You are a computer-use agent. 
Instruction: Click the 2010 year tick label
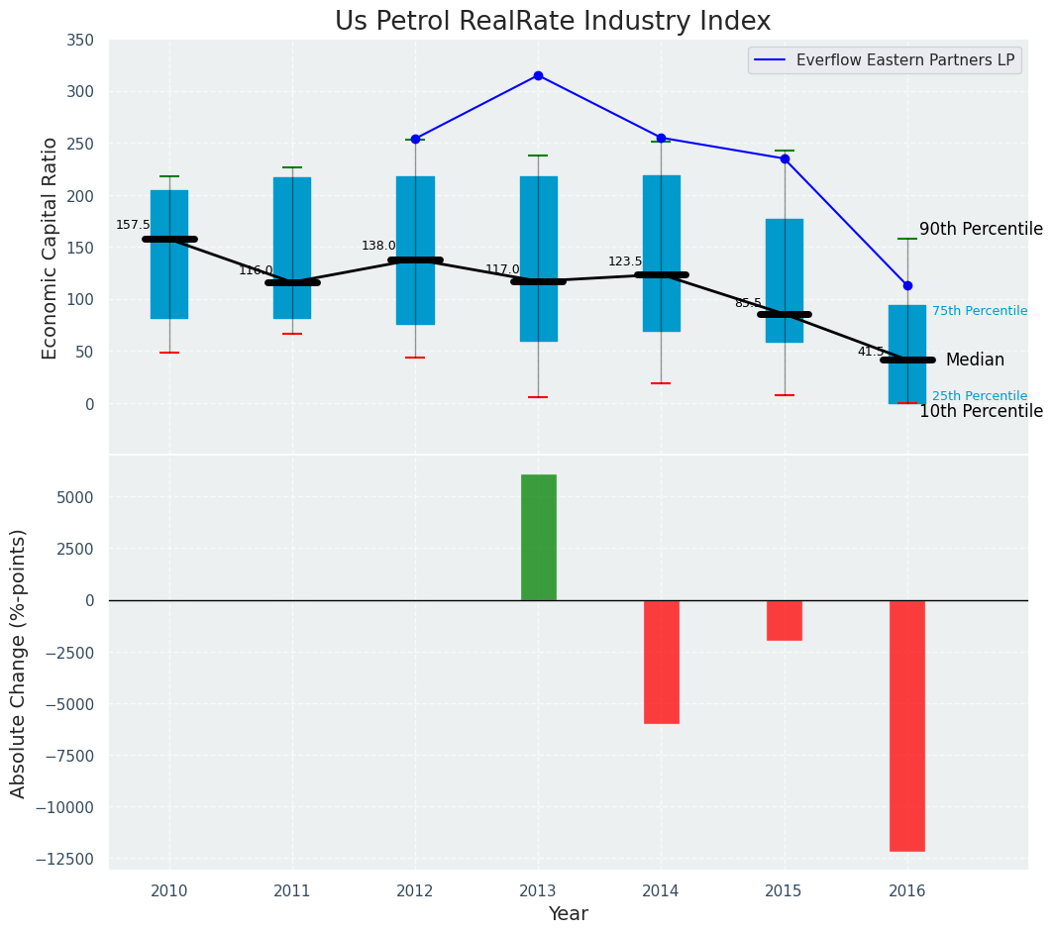click(x=169, y=890)
